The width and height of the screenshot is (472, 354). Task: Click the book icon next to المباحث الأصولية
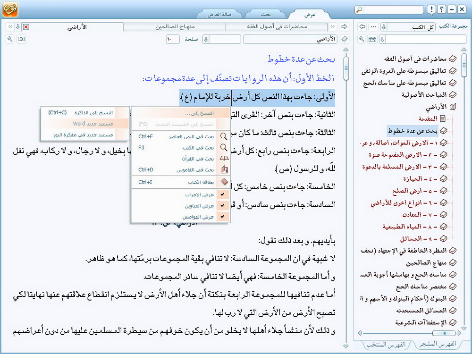(453, 94)
